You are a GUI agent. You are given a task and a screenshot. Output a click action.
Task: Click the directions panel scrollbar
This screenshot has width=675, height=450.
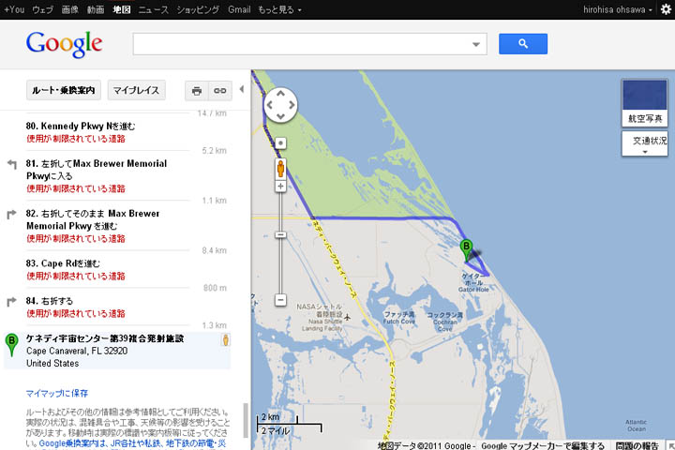pyautogui.click(x=246, y=420)
